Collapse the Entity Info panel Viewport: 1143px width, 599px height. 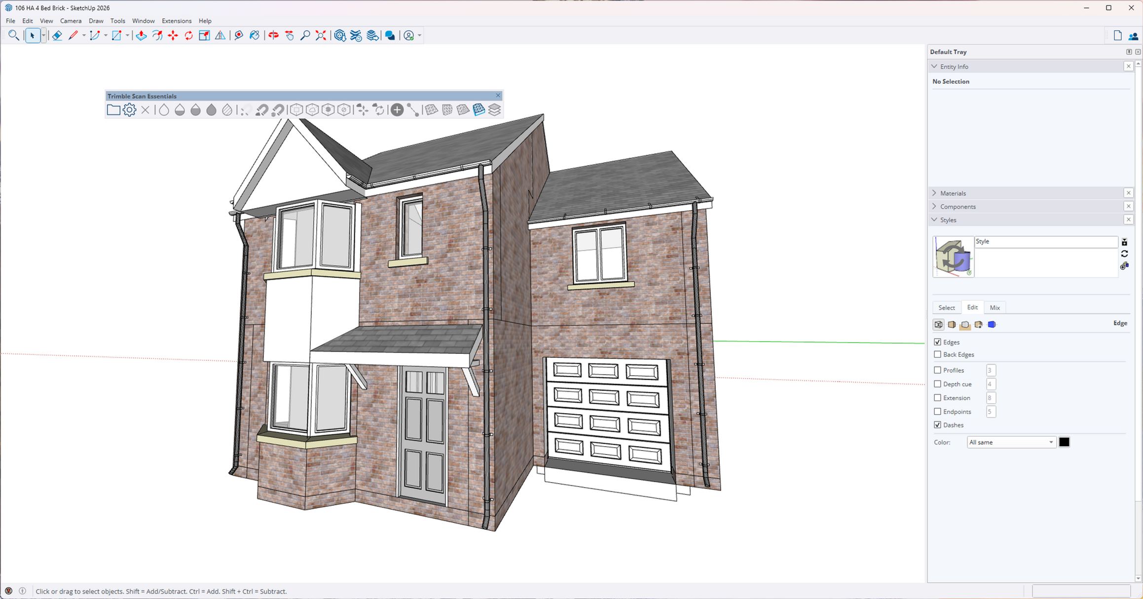point(934,66)
